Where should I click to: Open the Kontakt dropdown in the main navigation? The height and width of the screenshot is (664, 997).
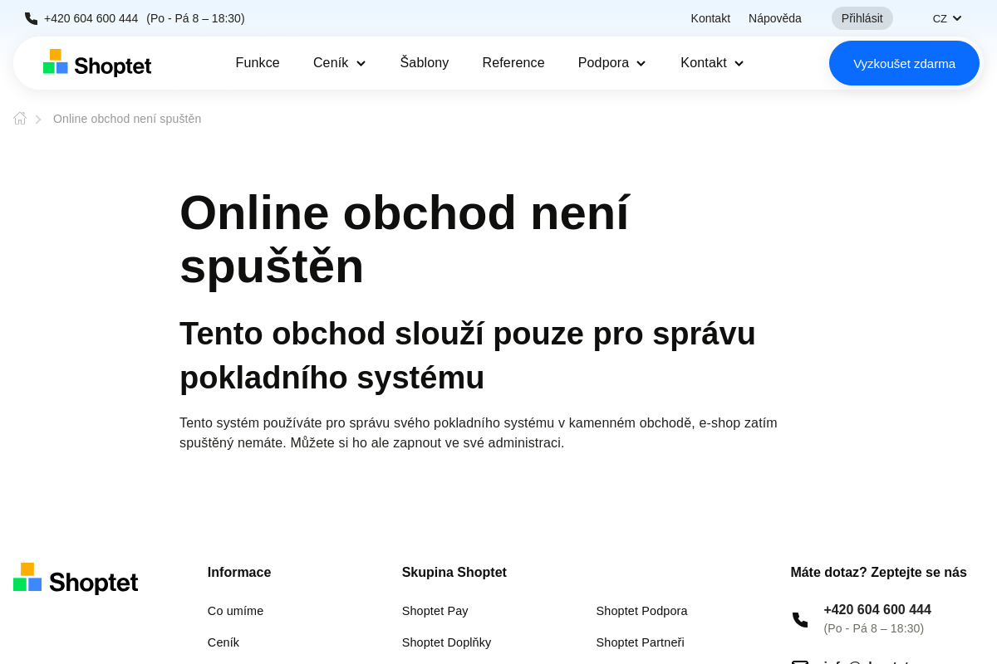(711, 63)
